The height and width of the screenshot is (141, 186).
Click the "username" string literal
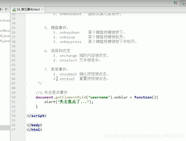[99, 97]
